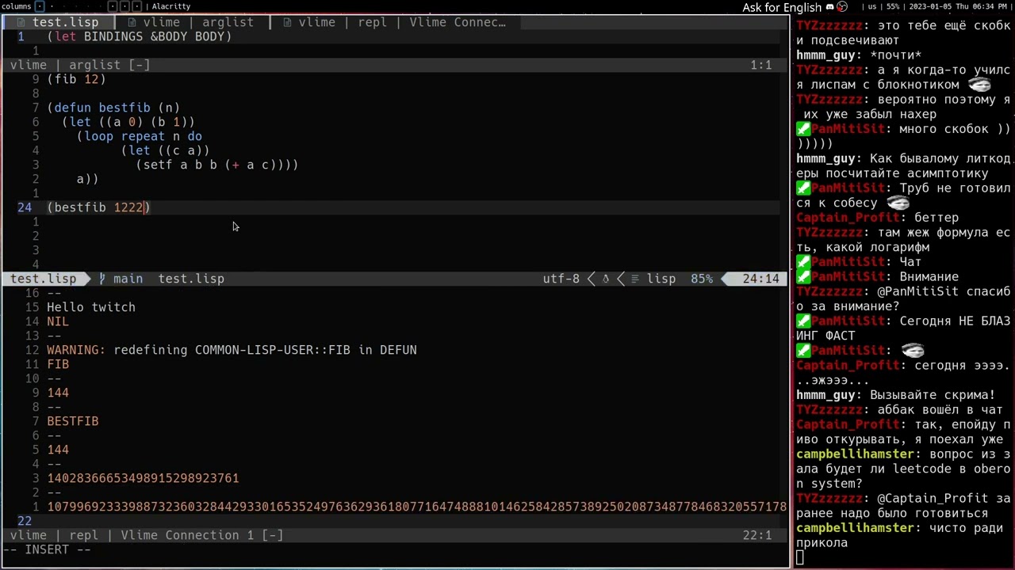This screenshot has width=1015, height=570.
Task: Click the -- INSERT -- mode indicator
Action: point(47,549)
